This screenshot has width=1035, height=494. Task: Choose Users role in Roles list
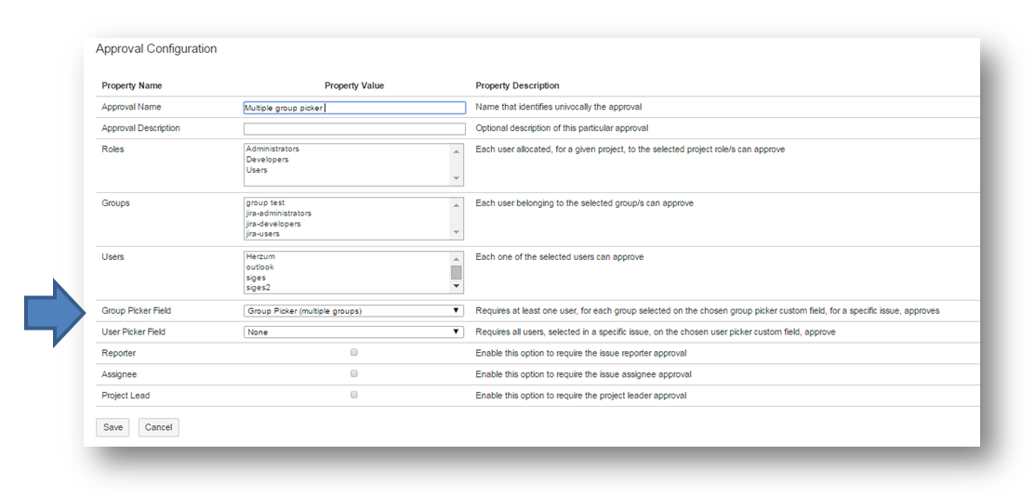tap(257, 170)
